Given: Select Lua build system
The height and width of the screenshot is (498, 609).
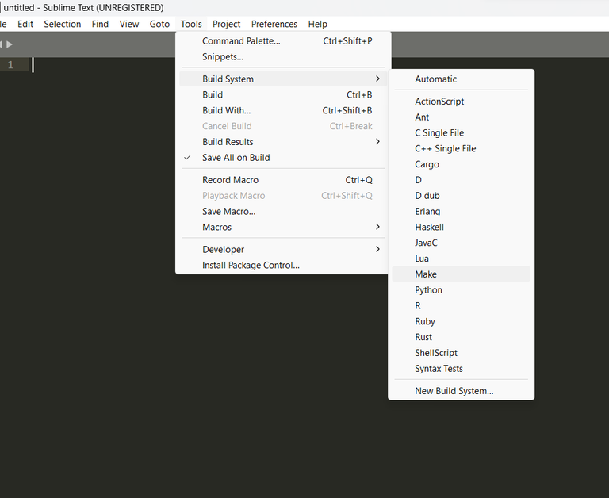Looking at the screenshot, I should coord(461,259).
